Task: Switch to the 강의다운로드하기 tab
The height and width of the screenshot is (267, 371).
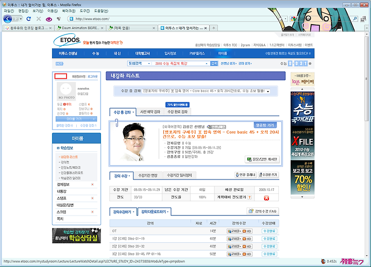Action: pyautogui.click(x=155, y=212)
